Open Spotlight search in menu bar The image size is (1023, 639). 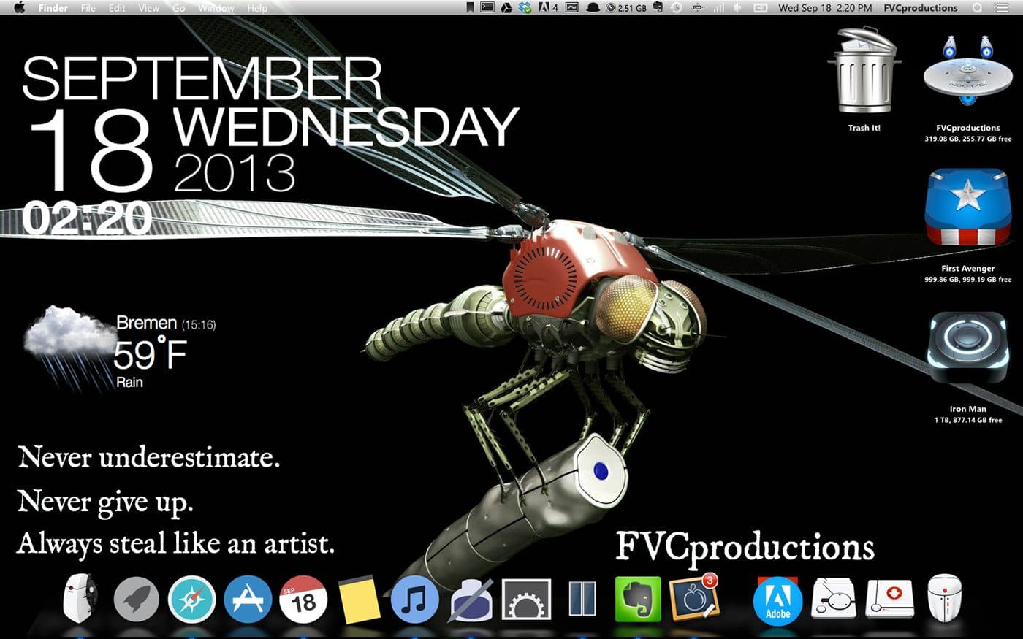(977, 8)
